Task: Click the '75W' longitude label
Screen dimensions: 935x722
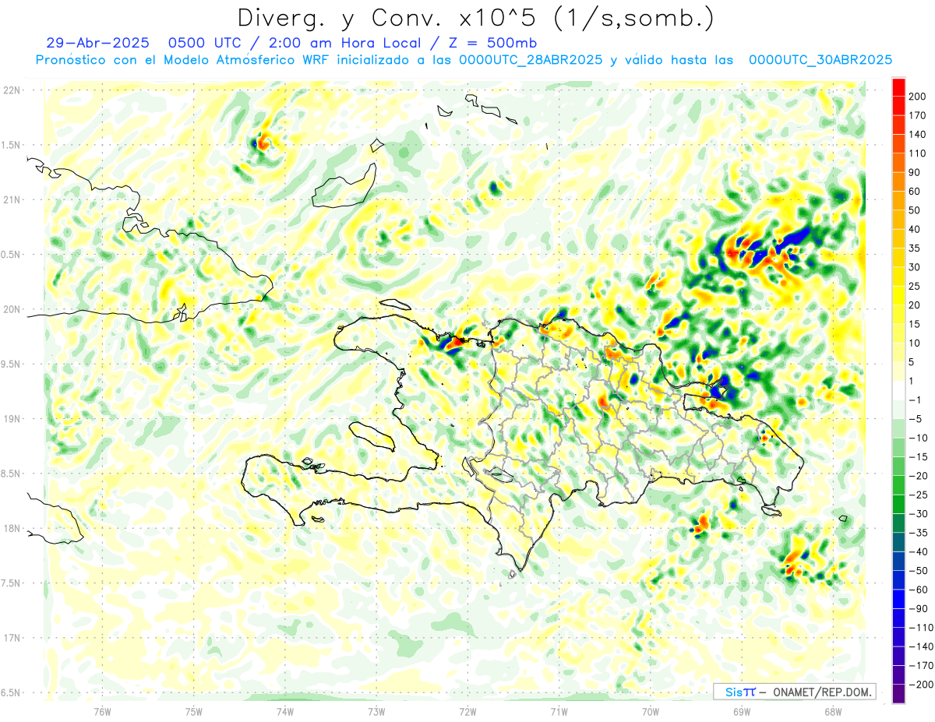Action: click(194, 711)
